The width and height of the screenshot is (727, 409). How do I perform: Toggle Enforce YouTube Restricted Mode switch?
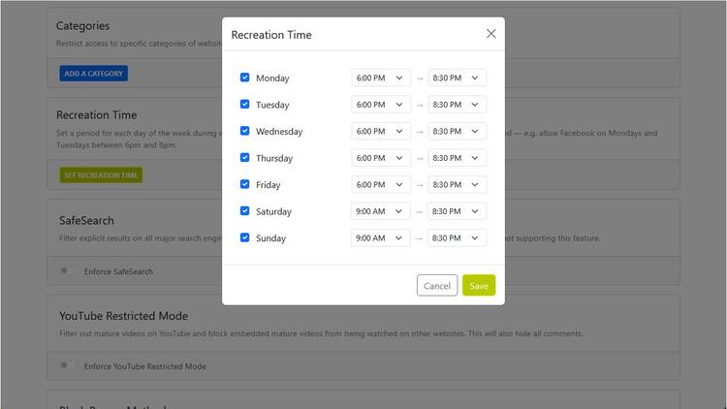coord(69,365)
